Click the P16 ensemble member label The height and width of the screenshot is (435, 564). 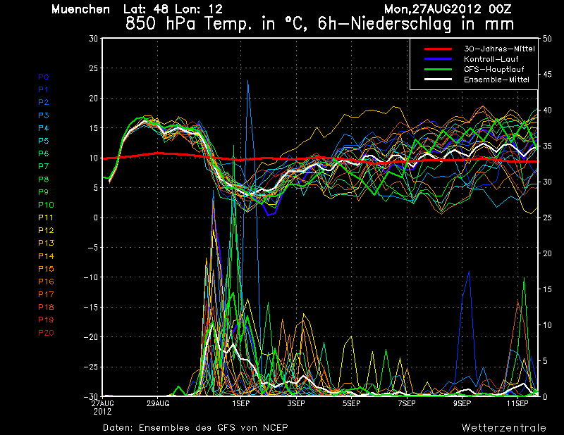(x=46, y=282)
